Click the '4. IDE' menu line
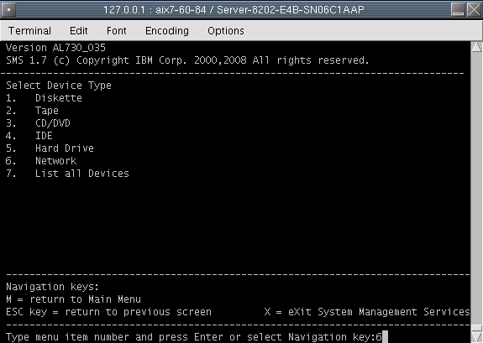Screen dimensions: 483x343 tap(29, 136)
